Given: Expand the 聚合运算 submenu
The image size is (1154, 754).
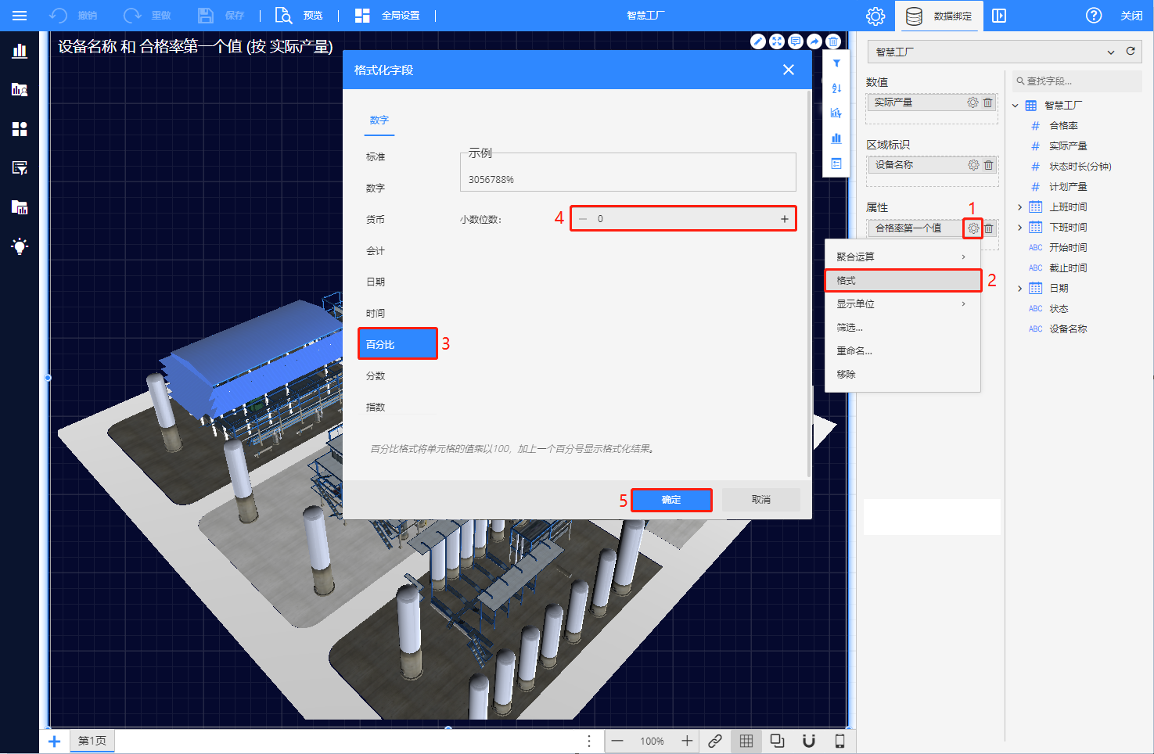Looking at the screenshot, I should click(x=902, y=257).
